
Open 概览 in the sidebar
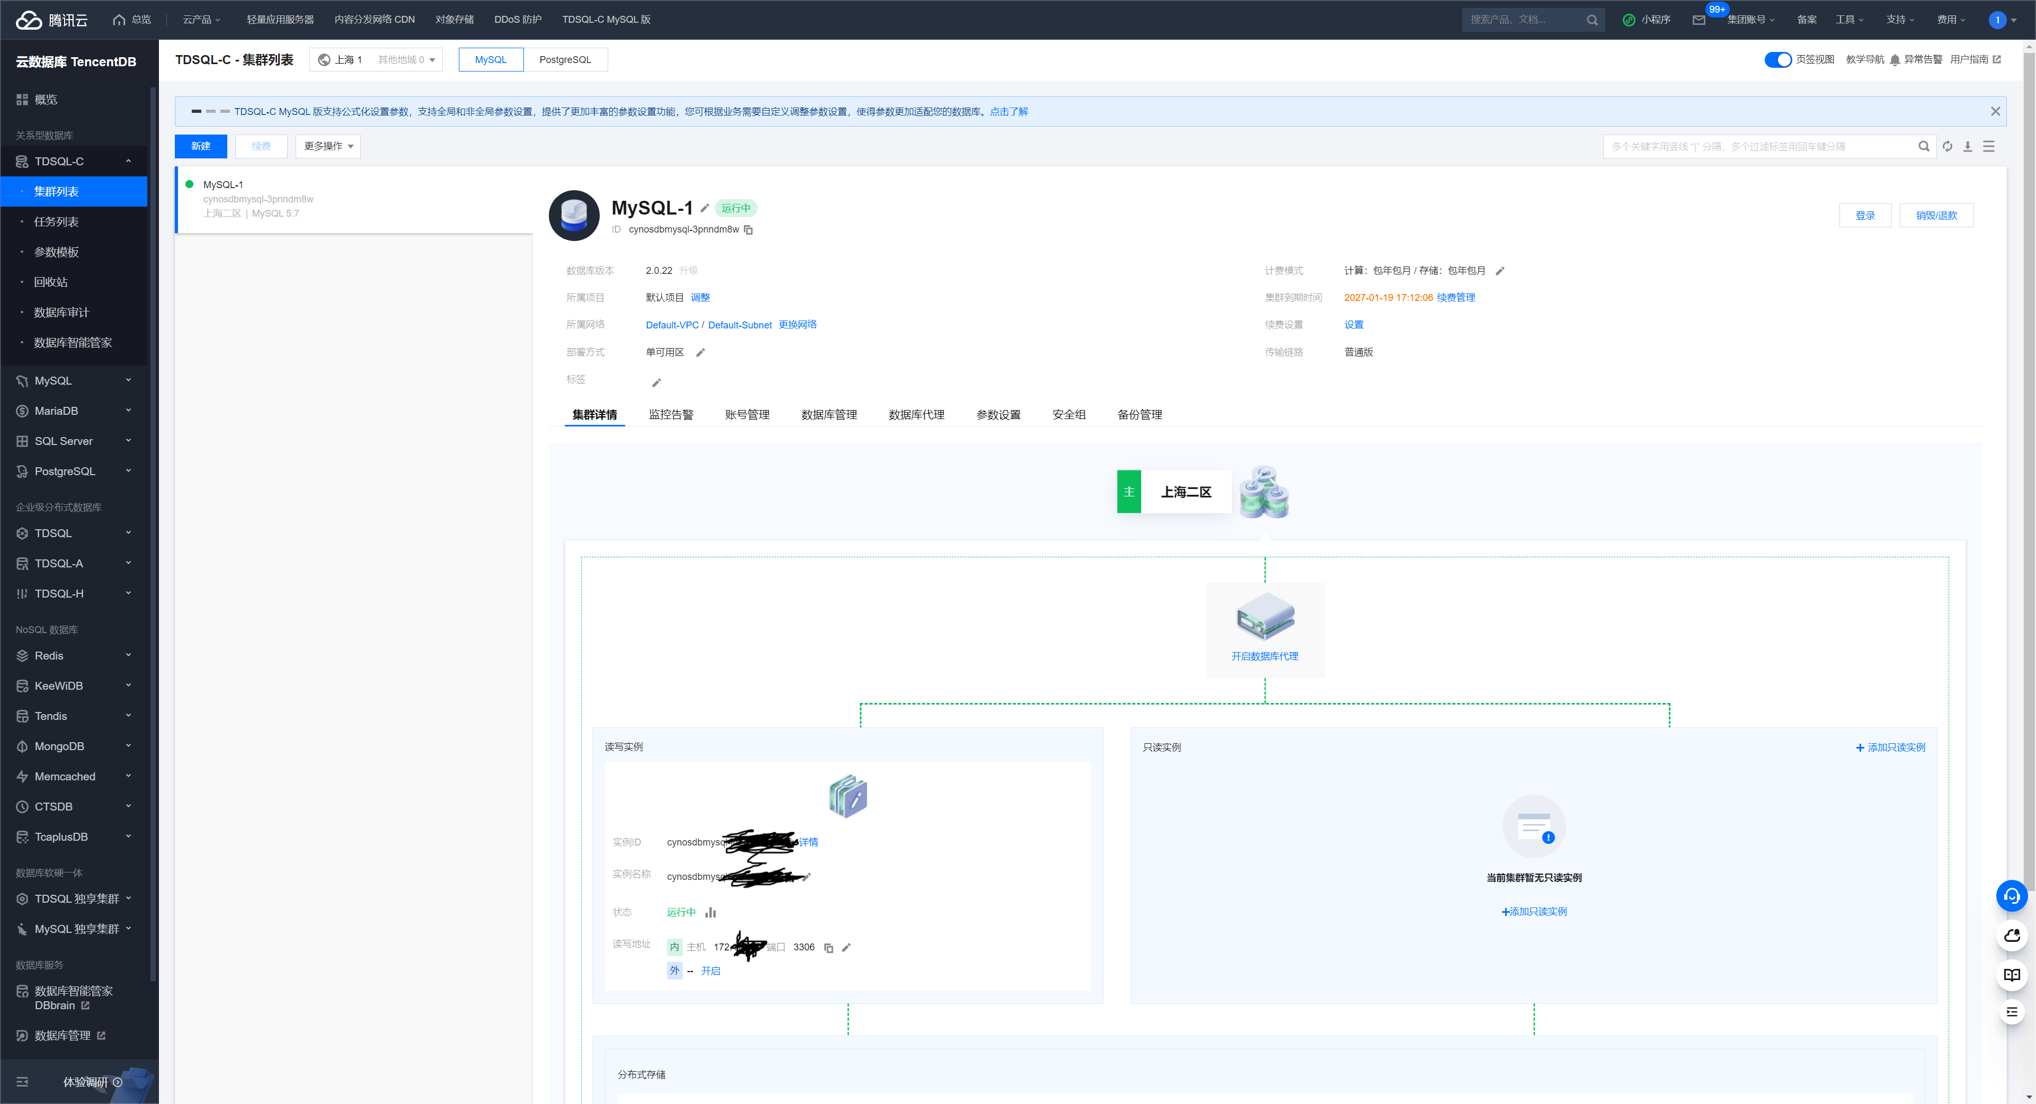pyautogui.click(x=46, y=100)
